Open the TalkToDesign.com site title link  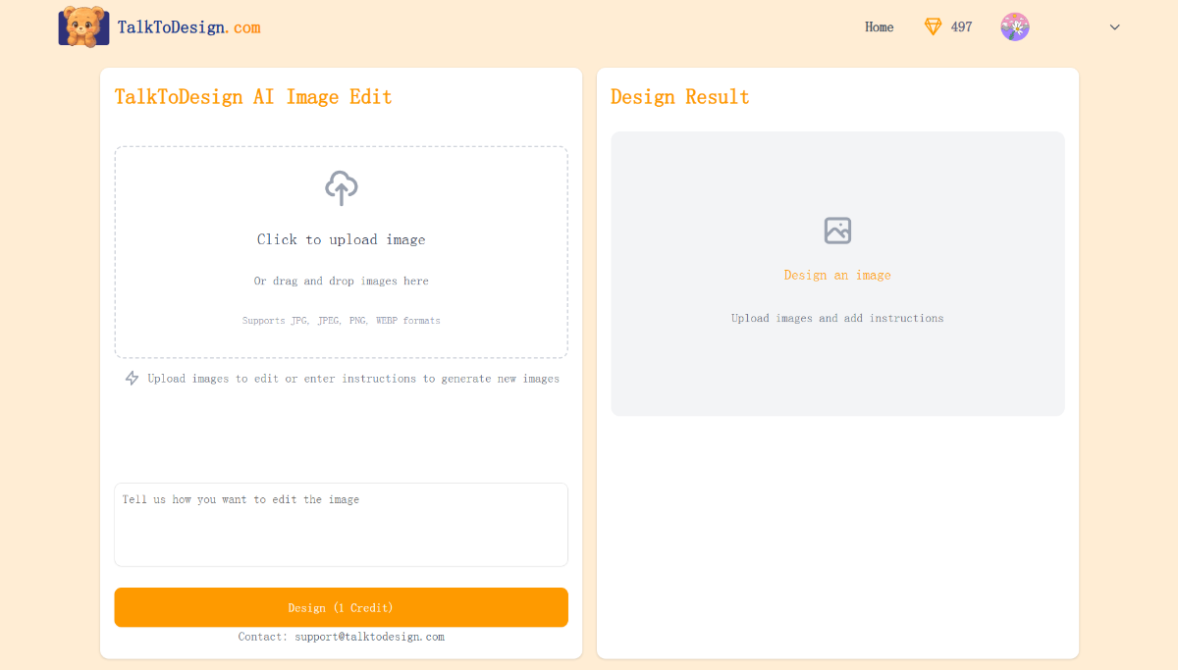point(189,27)
